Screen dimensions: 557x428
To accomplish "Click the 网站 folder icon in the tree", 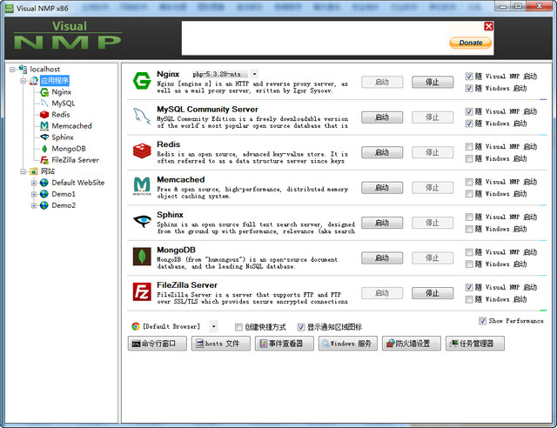I will pyautogui.click(x=34, y=171).
